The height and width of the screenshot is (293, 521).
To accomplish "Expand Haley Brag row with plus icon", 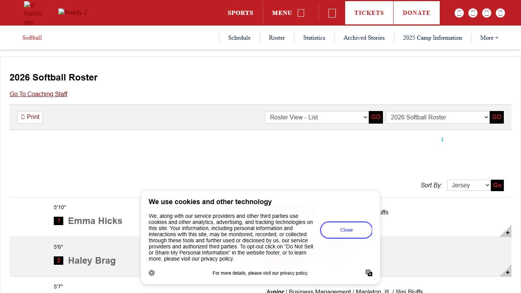I will 507,272.
